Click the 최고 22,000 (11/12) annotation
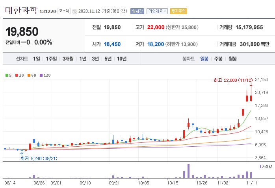275x188 pixels. pyautogui.click(x=233, y=80)
